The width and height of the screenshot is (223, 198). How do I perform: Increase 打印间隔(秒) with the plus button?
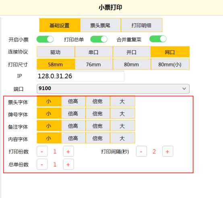coord(168,151)
